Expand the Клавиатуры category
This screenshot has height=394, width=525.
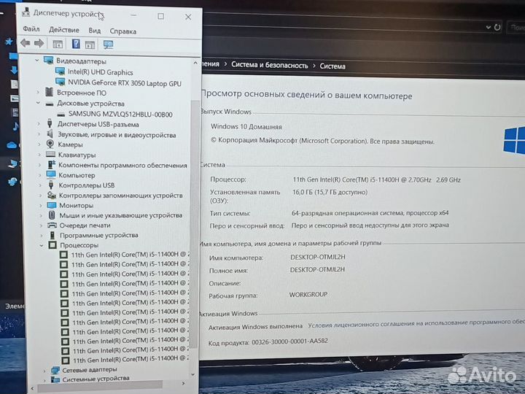tap(39, 155)
